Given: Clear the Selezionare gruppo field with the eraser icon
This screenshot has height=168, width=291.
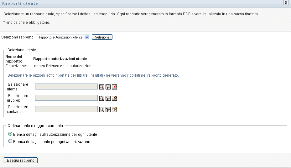Looking at the screenshot, I should (x=114, y=98).
